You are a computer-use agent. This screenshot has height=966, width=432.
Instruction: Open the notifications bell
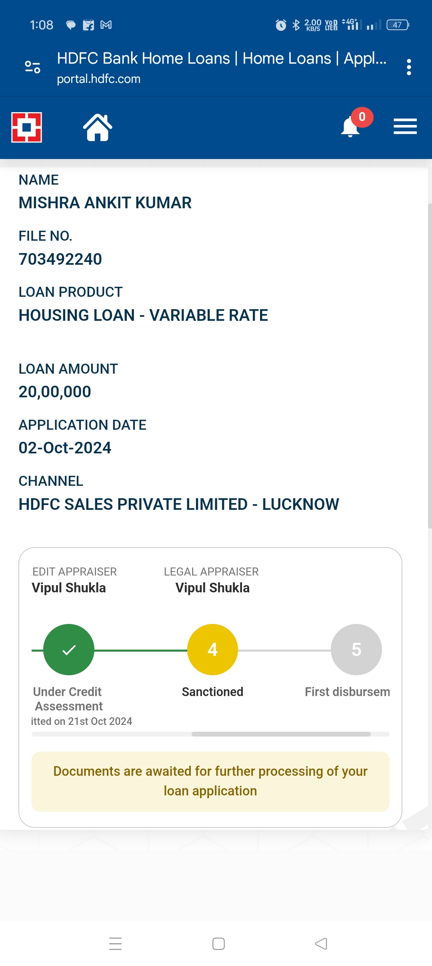[350, 128]
